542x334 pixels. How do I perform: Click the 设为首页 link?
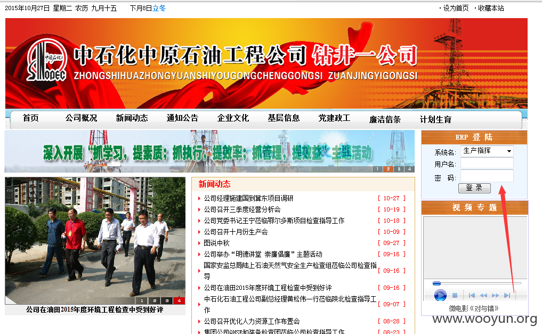click(x=456, y=8)
